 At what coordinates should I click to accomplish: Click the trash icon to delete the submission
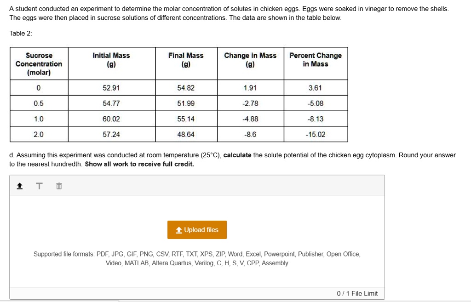(58, 185)
